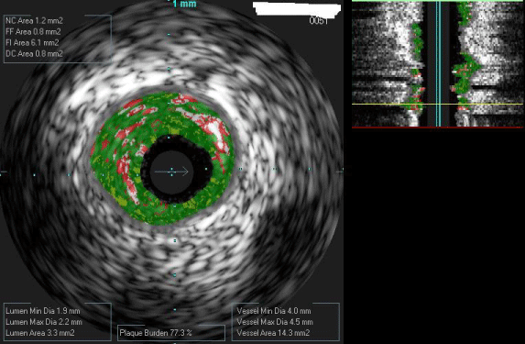Click the catheter center arrow marker
This screenshot has height=344, width=525.
pyautogui.click(x=171, y=172)
